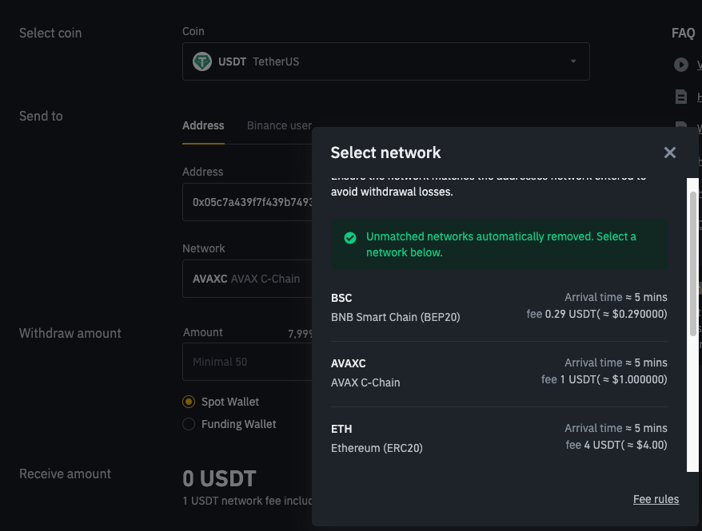702x531 pixels.
Task: Choose the BSC BNB Smart Chain network
Action: (499, 307)
